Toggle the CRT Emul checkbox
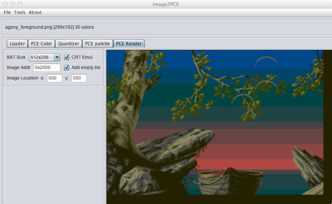 point(67,57)
